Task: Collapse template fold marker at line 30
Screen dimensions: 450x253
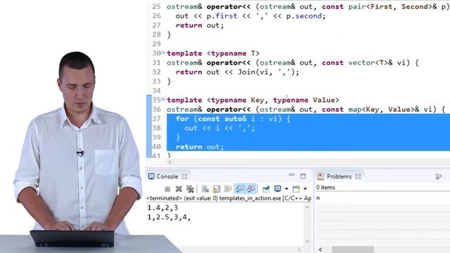Action: pos(163,53)
